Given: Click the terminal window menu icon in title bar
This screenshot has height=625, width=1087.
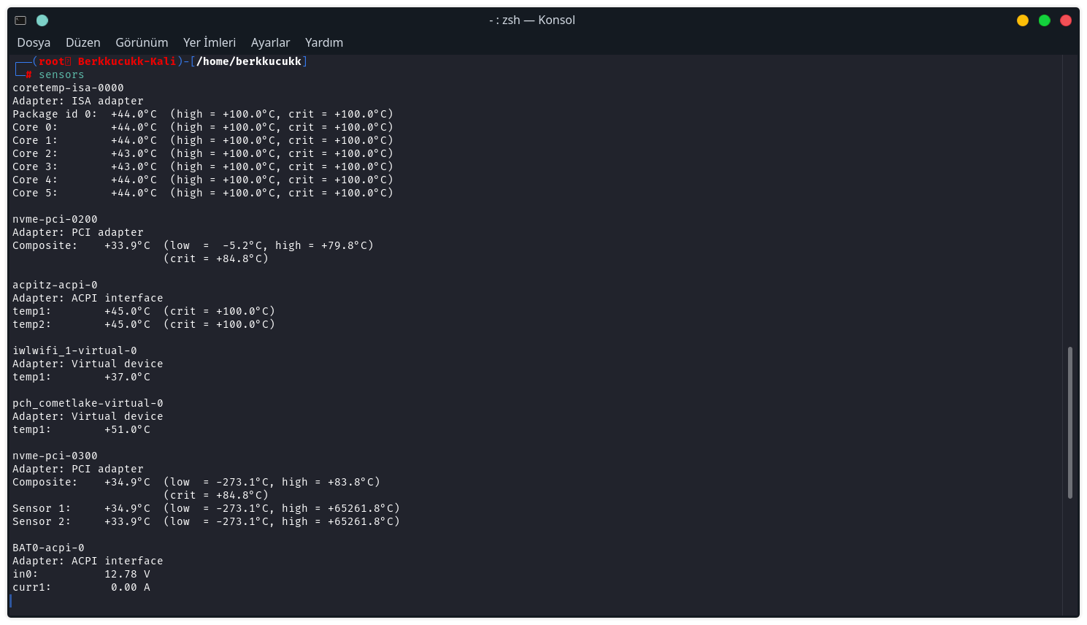Looking at the screenshot, I should (x=20, y=20).
